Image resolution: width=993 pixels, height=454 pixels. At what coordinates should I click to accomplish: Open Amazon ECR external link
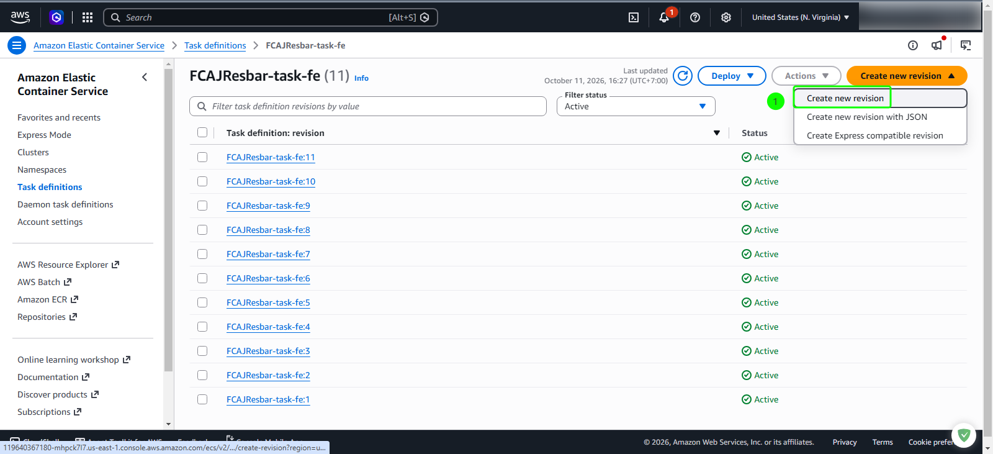pyautogui.click(x=48, y=299)
